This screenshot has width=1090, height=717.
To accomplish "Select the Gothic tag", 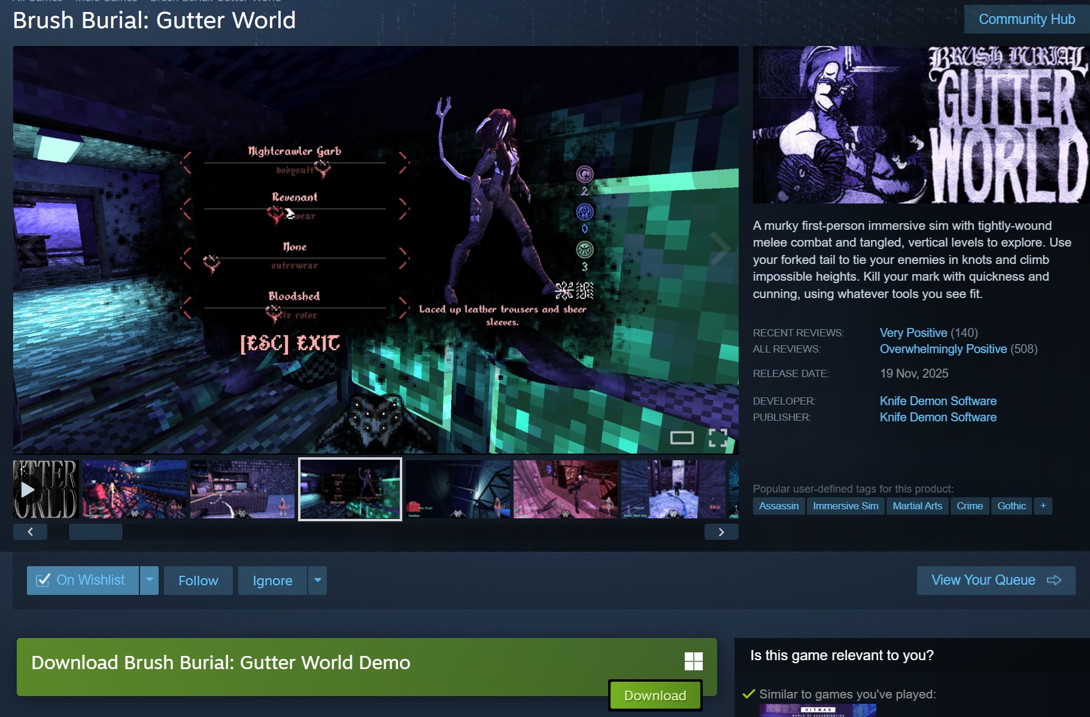I will (x=1012, y=506).
